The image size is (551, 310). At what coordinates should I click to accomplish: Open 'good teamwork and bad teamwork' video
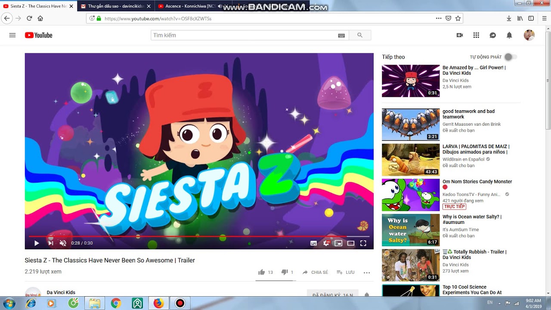click(468, 114)
